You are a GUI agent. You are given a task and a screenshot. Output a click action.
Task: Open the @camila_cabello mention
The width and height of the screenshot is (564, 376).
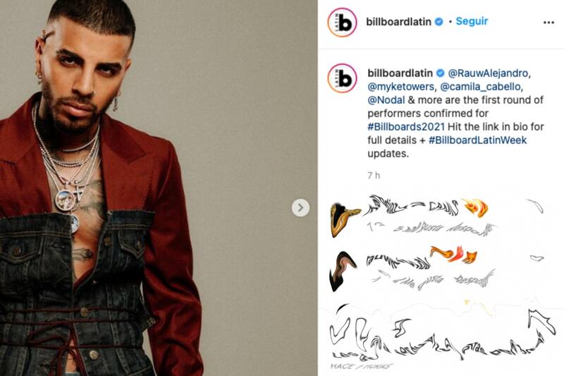click(480, 87)
